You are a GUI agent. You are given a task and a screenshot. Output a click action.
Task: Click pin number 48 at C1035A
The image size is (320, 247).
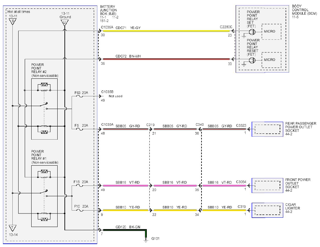[x=103, y=133]
